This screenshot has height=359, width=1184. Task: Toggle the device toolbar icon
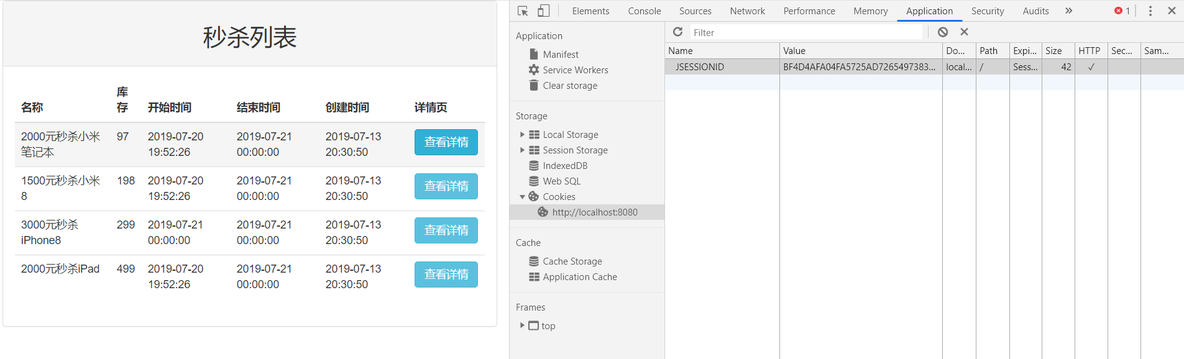(543, 11)
